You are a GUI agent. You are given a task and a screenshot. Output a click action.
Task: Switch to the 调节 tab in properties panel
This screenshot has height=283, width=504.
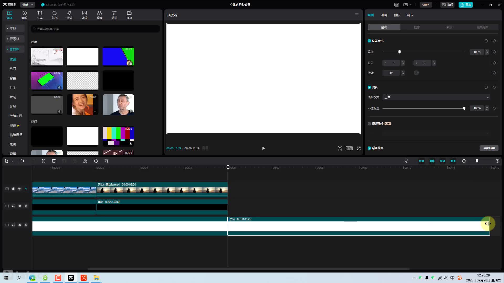point(410,15)
